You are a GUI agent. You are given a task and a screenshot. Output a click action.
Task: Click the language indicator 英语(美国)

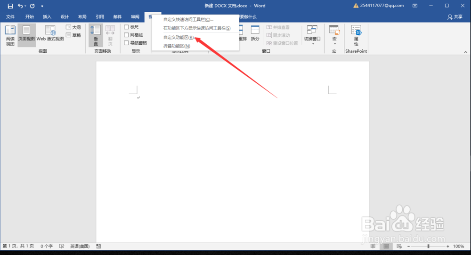click(x=80, y=247)
